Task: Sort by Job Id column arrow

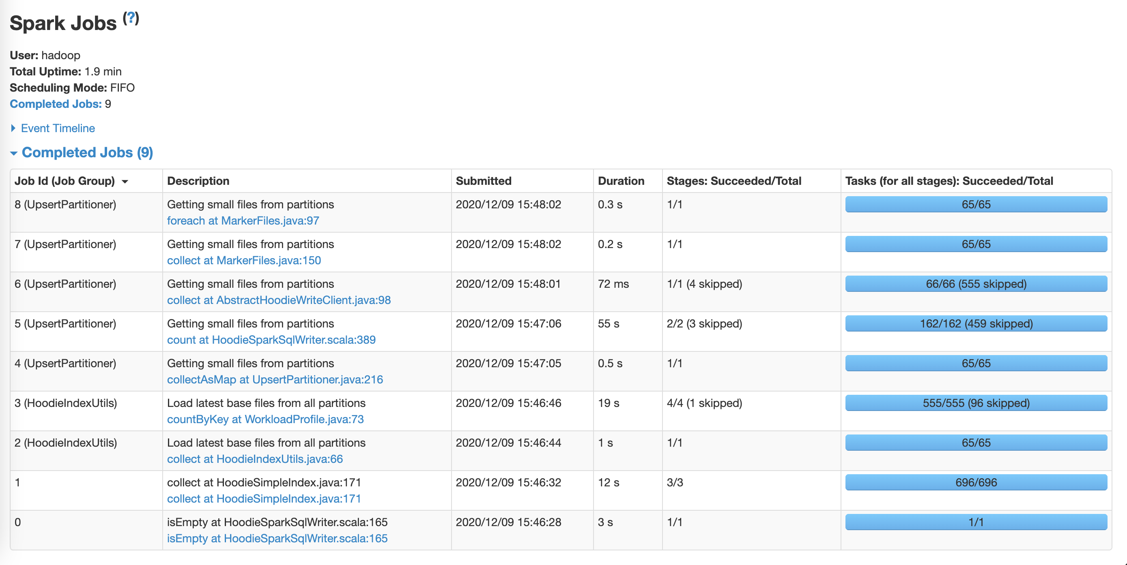Action: (125, 181)
